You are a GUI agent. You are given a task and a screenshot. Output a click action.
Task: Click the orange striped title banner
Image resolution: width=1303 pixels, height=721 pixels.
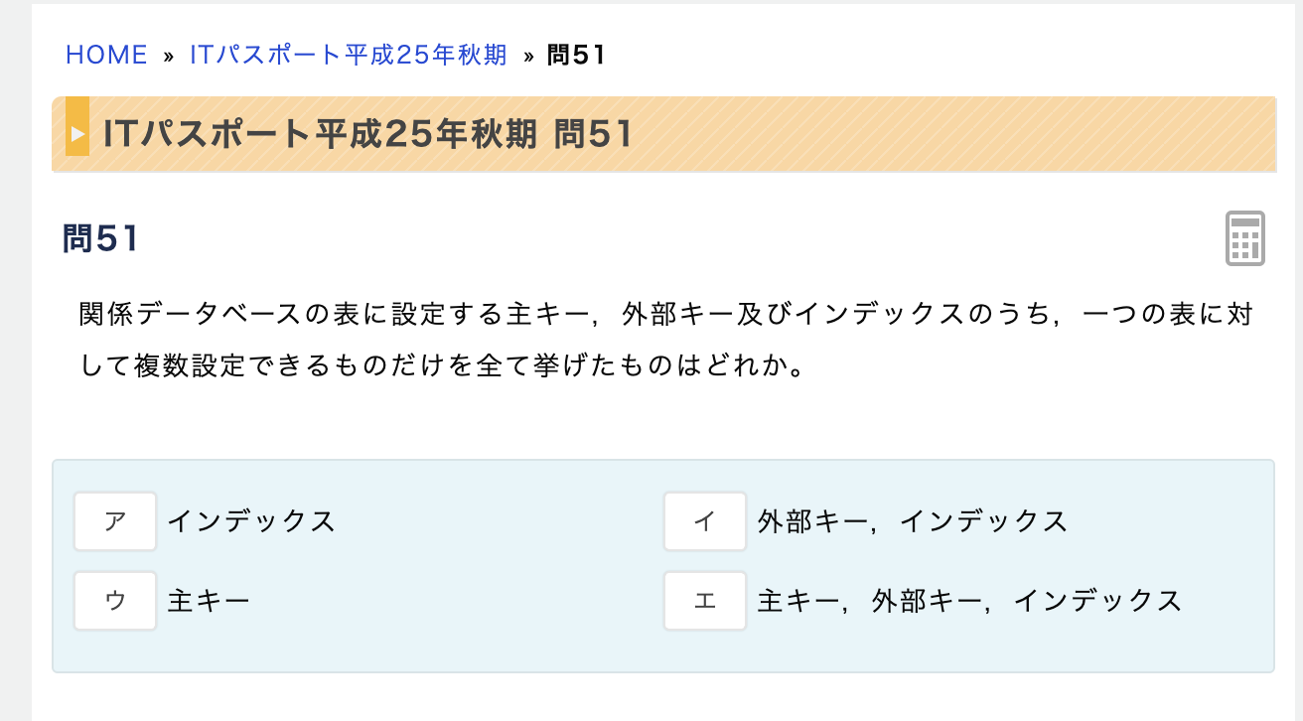(943, 134)
